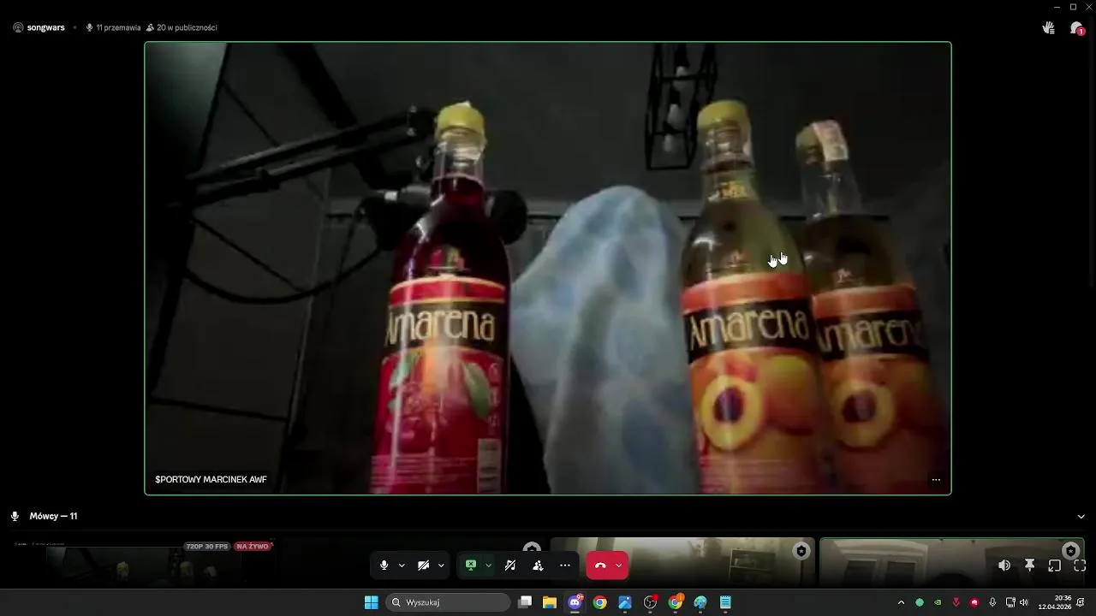Open songwars stage channel name
1096x616 pixels.
45,27
